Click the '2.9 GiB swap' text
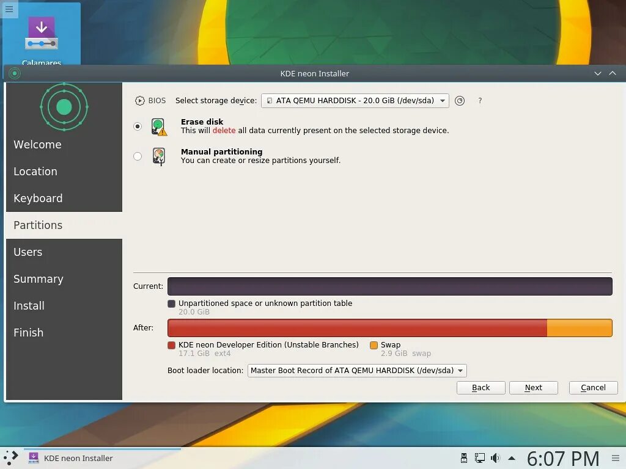This screenshot has height=469, width=626. coord(406,354)
